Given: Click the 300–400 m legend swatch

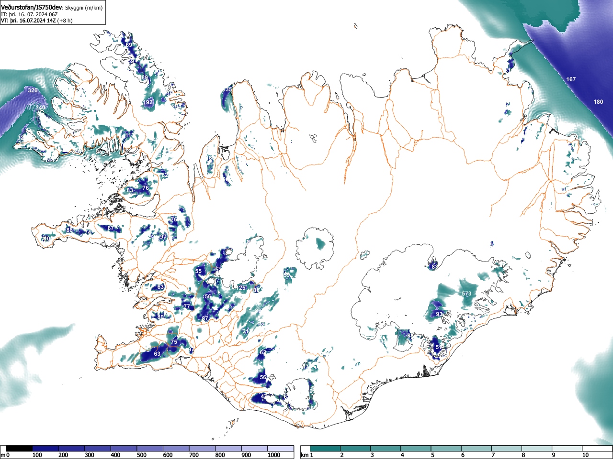Looking at the screenshot, I should point(98,448).
